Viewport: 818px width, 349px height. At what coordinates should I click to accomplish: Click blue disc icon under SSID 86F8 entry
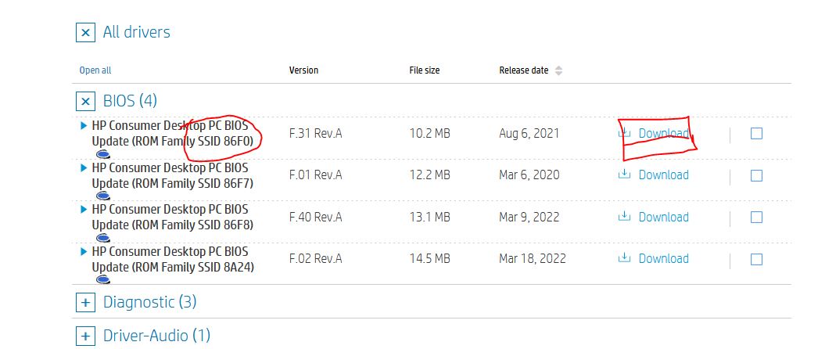(x=102, y=238)
